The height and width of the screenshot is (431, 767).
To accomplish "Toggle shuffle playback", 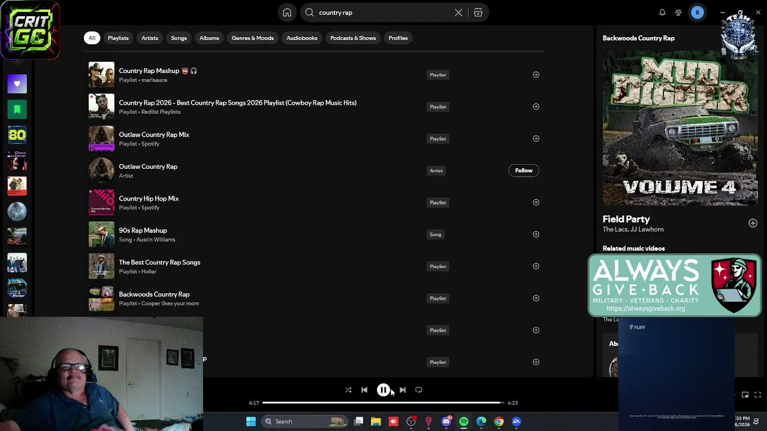I will [x=348, y=390].
